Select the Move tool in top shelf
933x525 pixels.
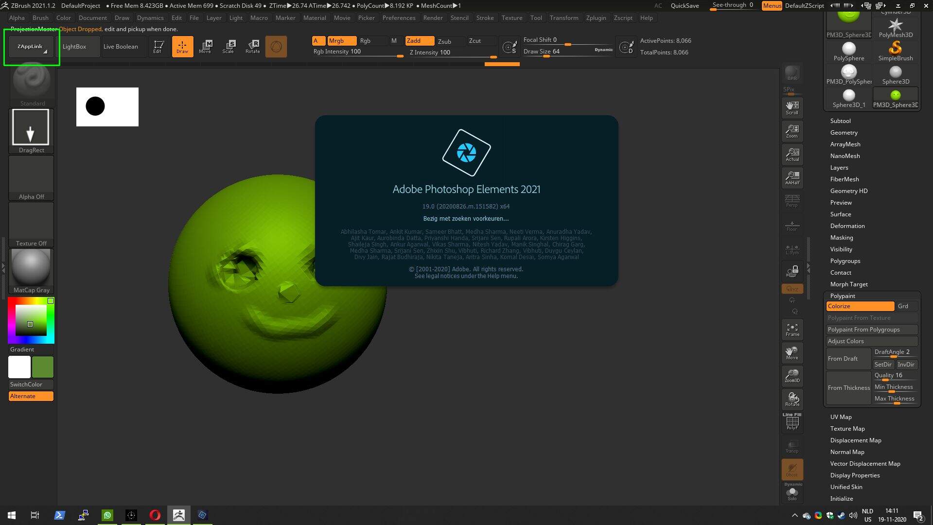[x=205, y=47]
